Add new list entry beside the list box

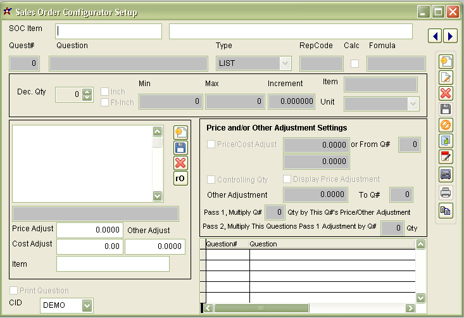point(180,132)
